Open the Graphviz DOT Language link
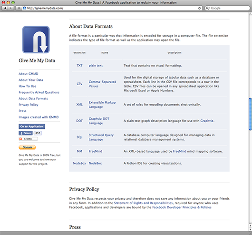 [99, 121]
